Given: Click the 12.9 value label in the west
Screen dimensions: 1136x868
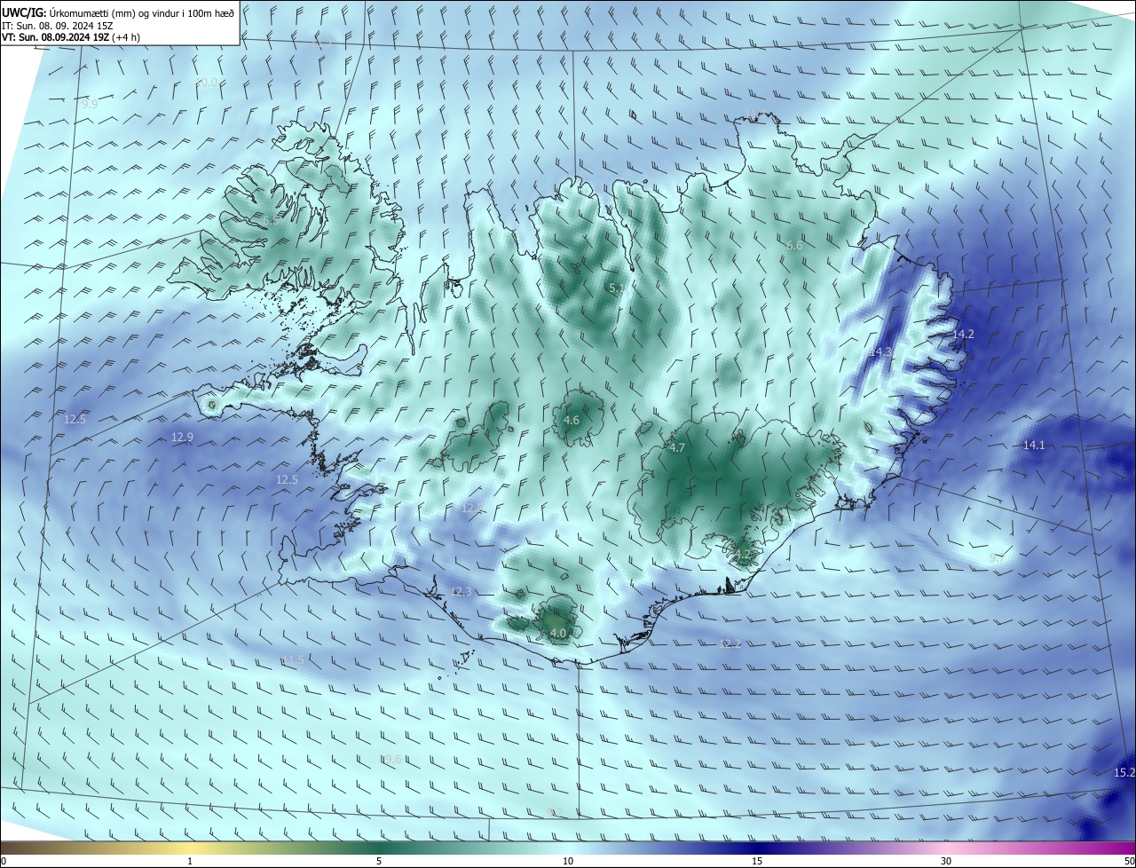Looking at the screenshot, I should click(182, 438).
